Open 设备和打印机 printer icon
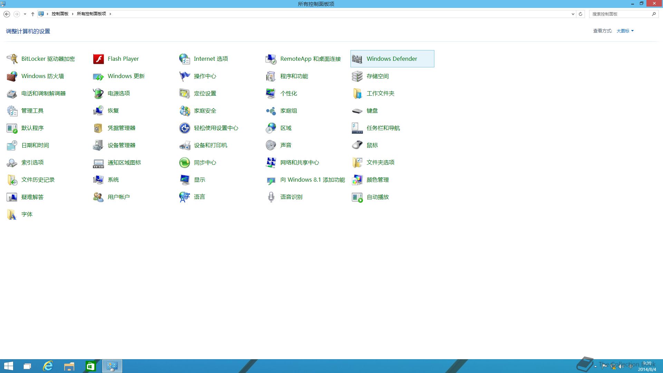 click(x=185, y=145)
